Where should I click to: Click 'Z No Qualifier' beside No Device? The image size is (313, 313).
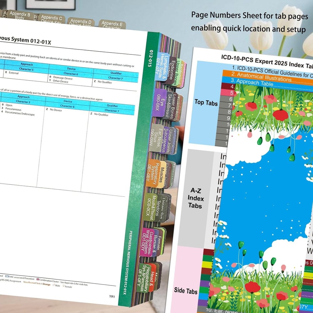(99, 114)
